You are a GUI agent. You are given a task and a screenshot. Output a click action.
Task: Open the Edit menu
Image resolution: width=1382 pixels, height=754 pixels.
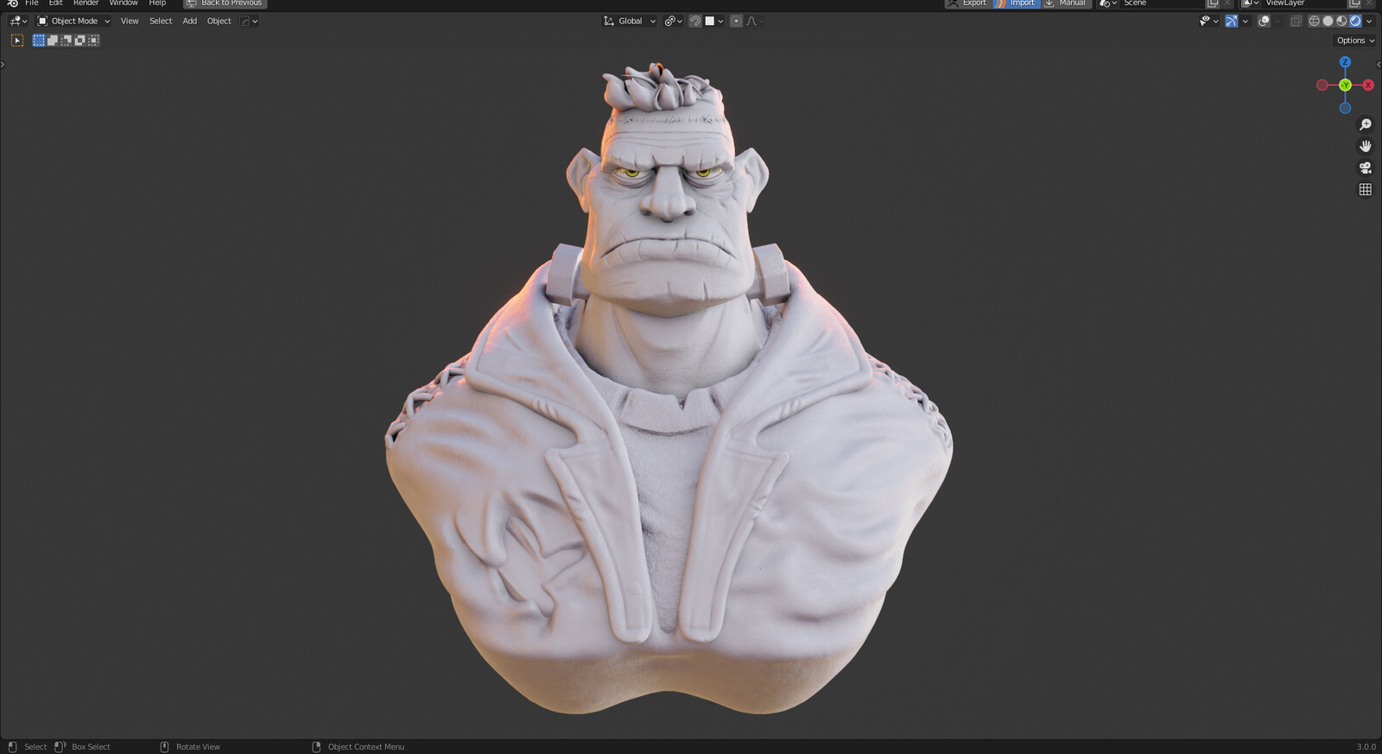pos(55,3)
